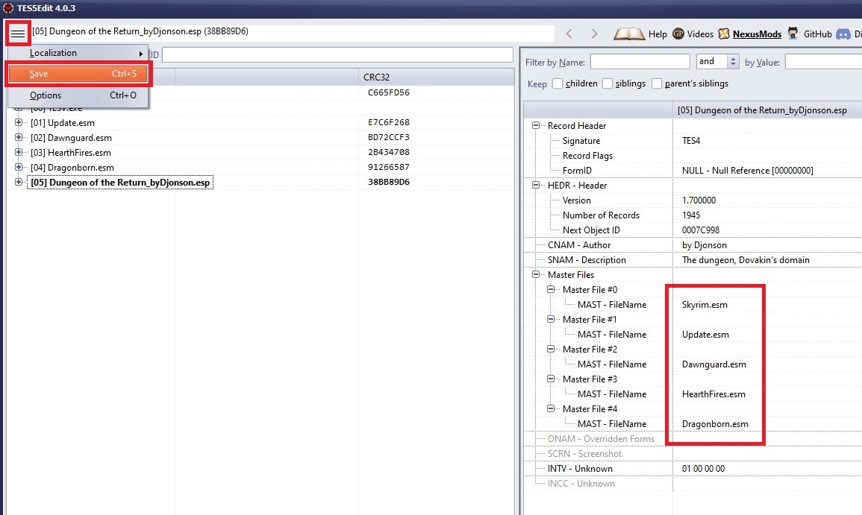Open Help book icon
Image resolution: width=862 pixels, height=515 pixels.
click(x=629, y=34)
